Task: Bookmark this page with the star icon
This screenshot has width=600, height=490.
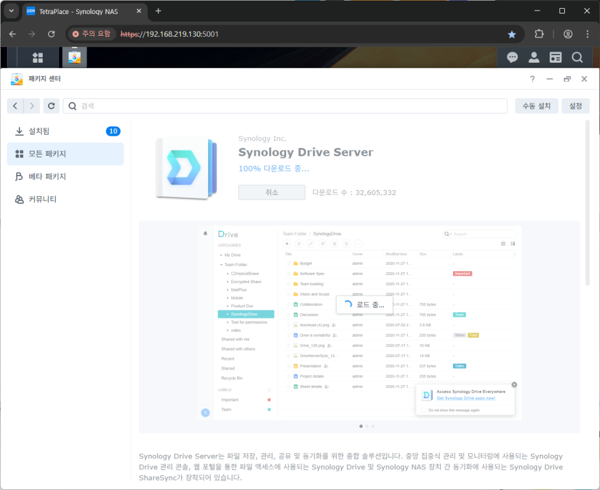Action: point(512,35)
